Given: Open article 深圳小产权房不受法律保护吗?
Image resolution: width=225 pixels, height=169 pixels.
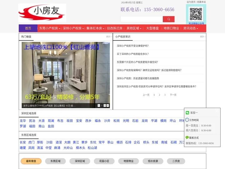Looking at the screenshot, I should click(132, 46).
